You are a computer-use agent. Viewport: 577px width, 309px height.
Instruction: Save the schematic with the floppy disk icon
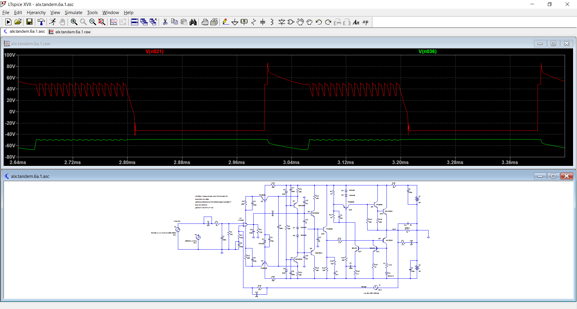coord(29,22)
